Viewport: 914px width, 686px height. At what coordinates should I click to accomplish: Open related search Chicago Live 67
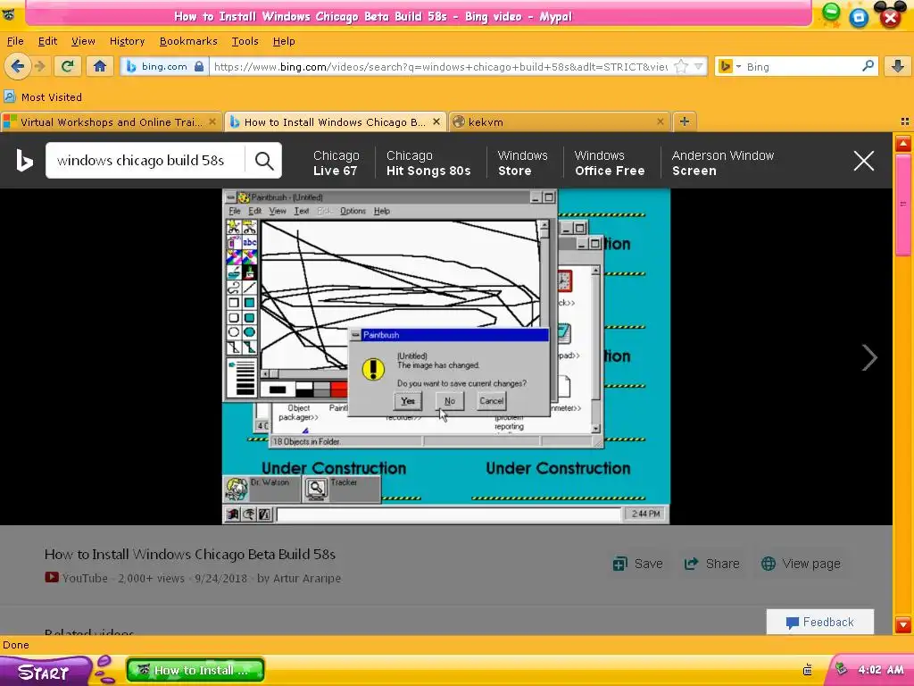336,163
